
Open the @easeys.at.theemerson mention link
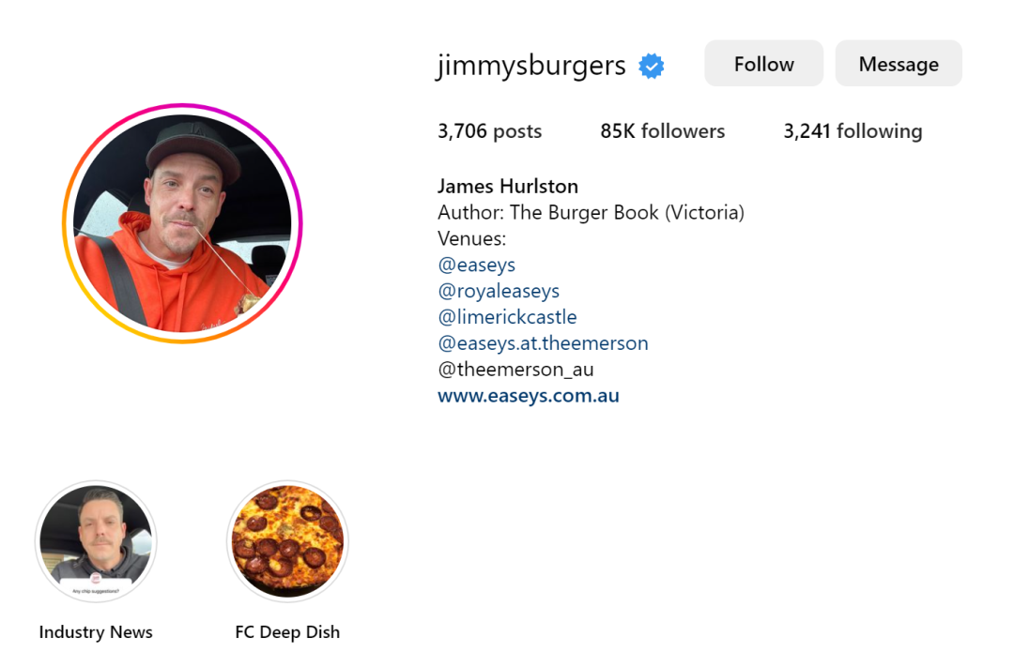click(543, 343)
